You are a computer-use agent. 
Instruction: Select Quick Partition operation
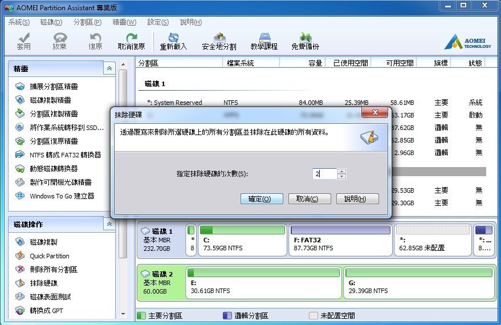pyautogui.click(x=42, y=256)
